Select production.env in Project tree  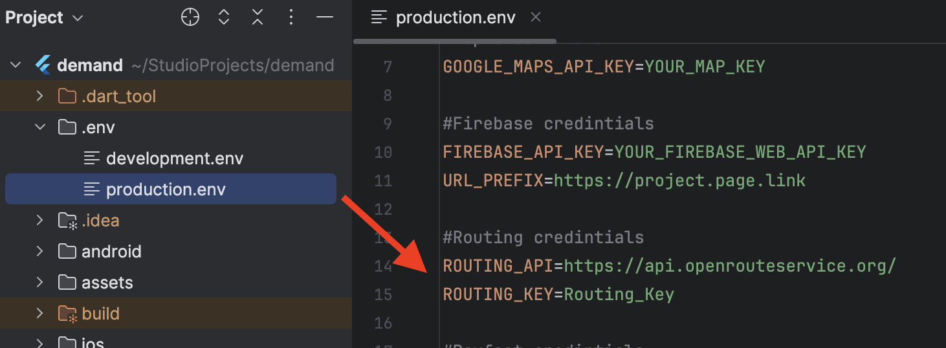pyautogui.click(x=171, y=190)
